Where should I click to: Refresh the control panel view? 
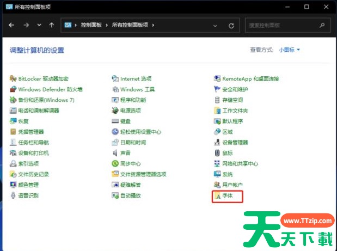(x=231, y=26)
